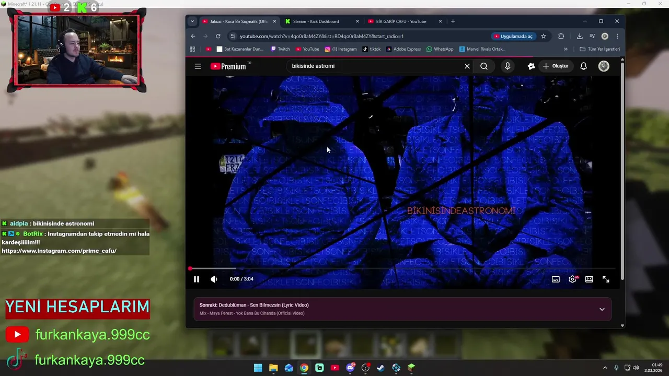
Task: Open the sparkle AI icon beside Oluştur
Action: click(x=531, y=66)
